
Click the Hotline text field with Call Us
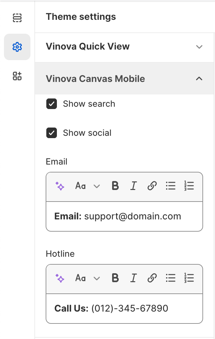pyautogui.click(x=124, y=309)
